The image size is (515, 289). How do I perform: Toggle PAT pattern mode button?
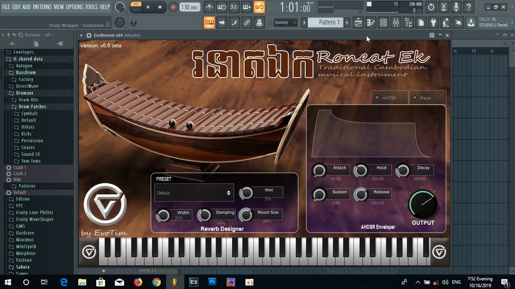coord(136,4)
